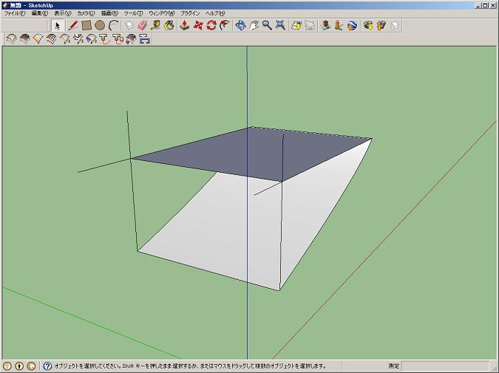Click the help question-mark icon in status bar
Screen dimensions: 499x373
(x=47, y=366)
